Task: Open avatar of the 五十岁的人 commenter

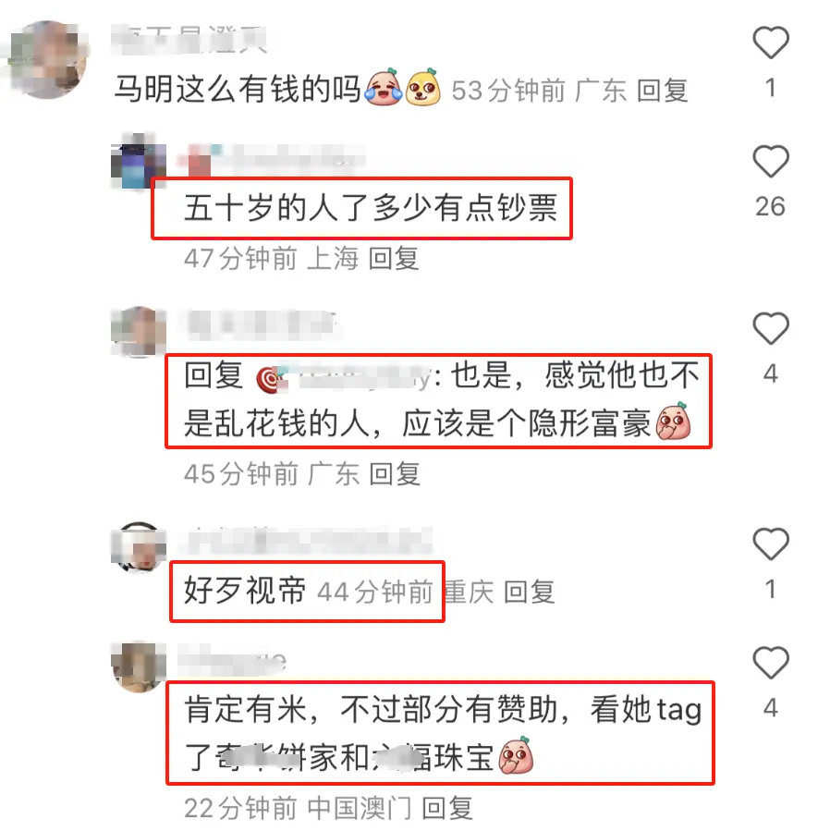Action: pyautogui.click(x=139, y=161)
